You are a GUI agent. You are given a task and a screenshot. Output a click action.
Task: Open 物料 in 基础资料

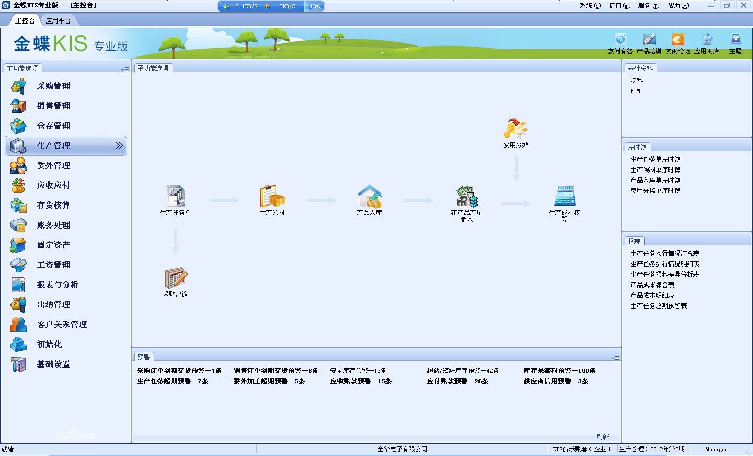[x=636, y=81]
